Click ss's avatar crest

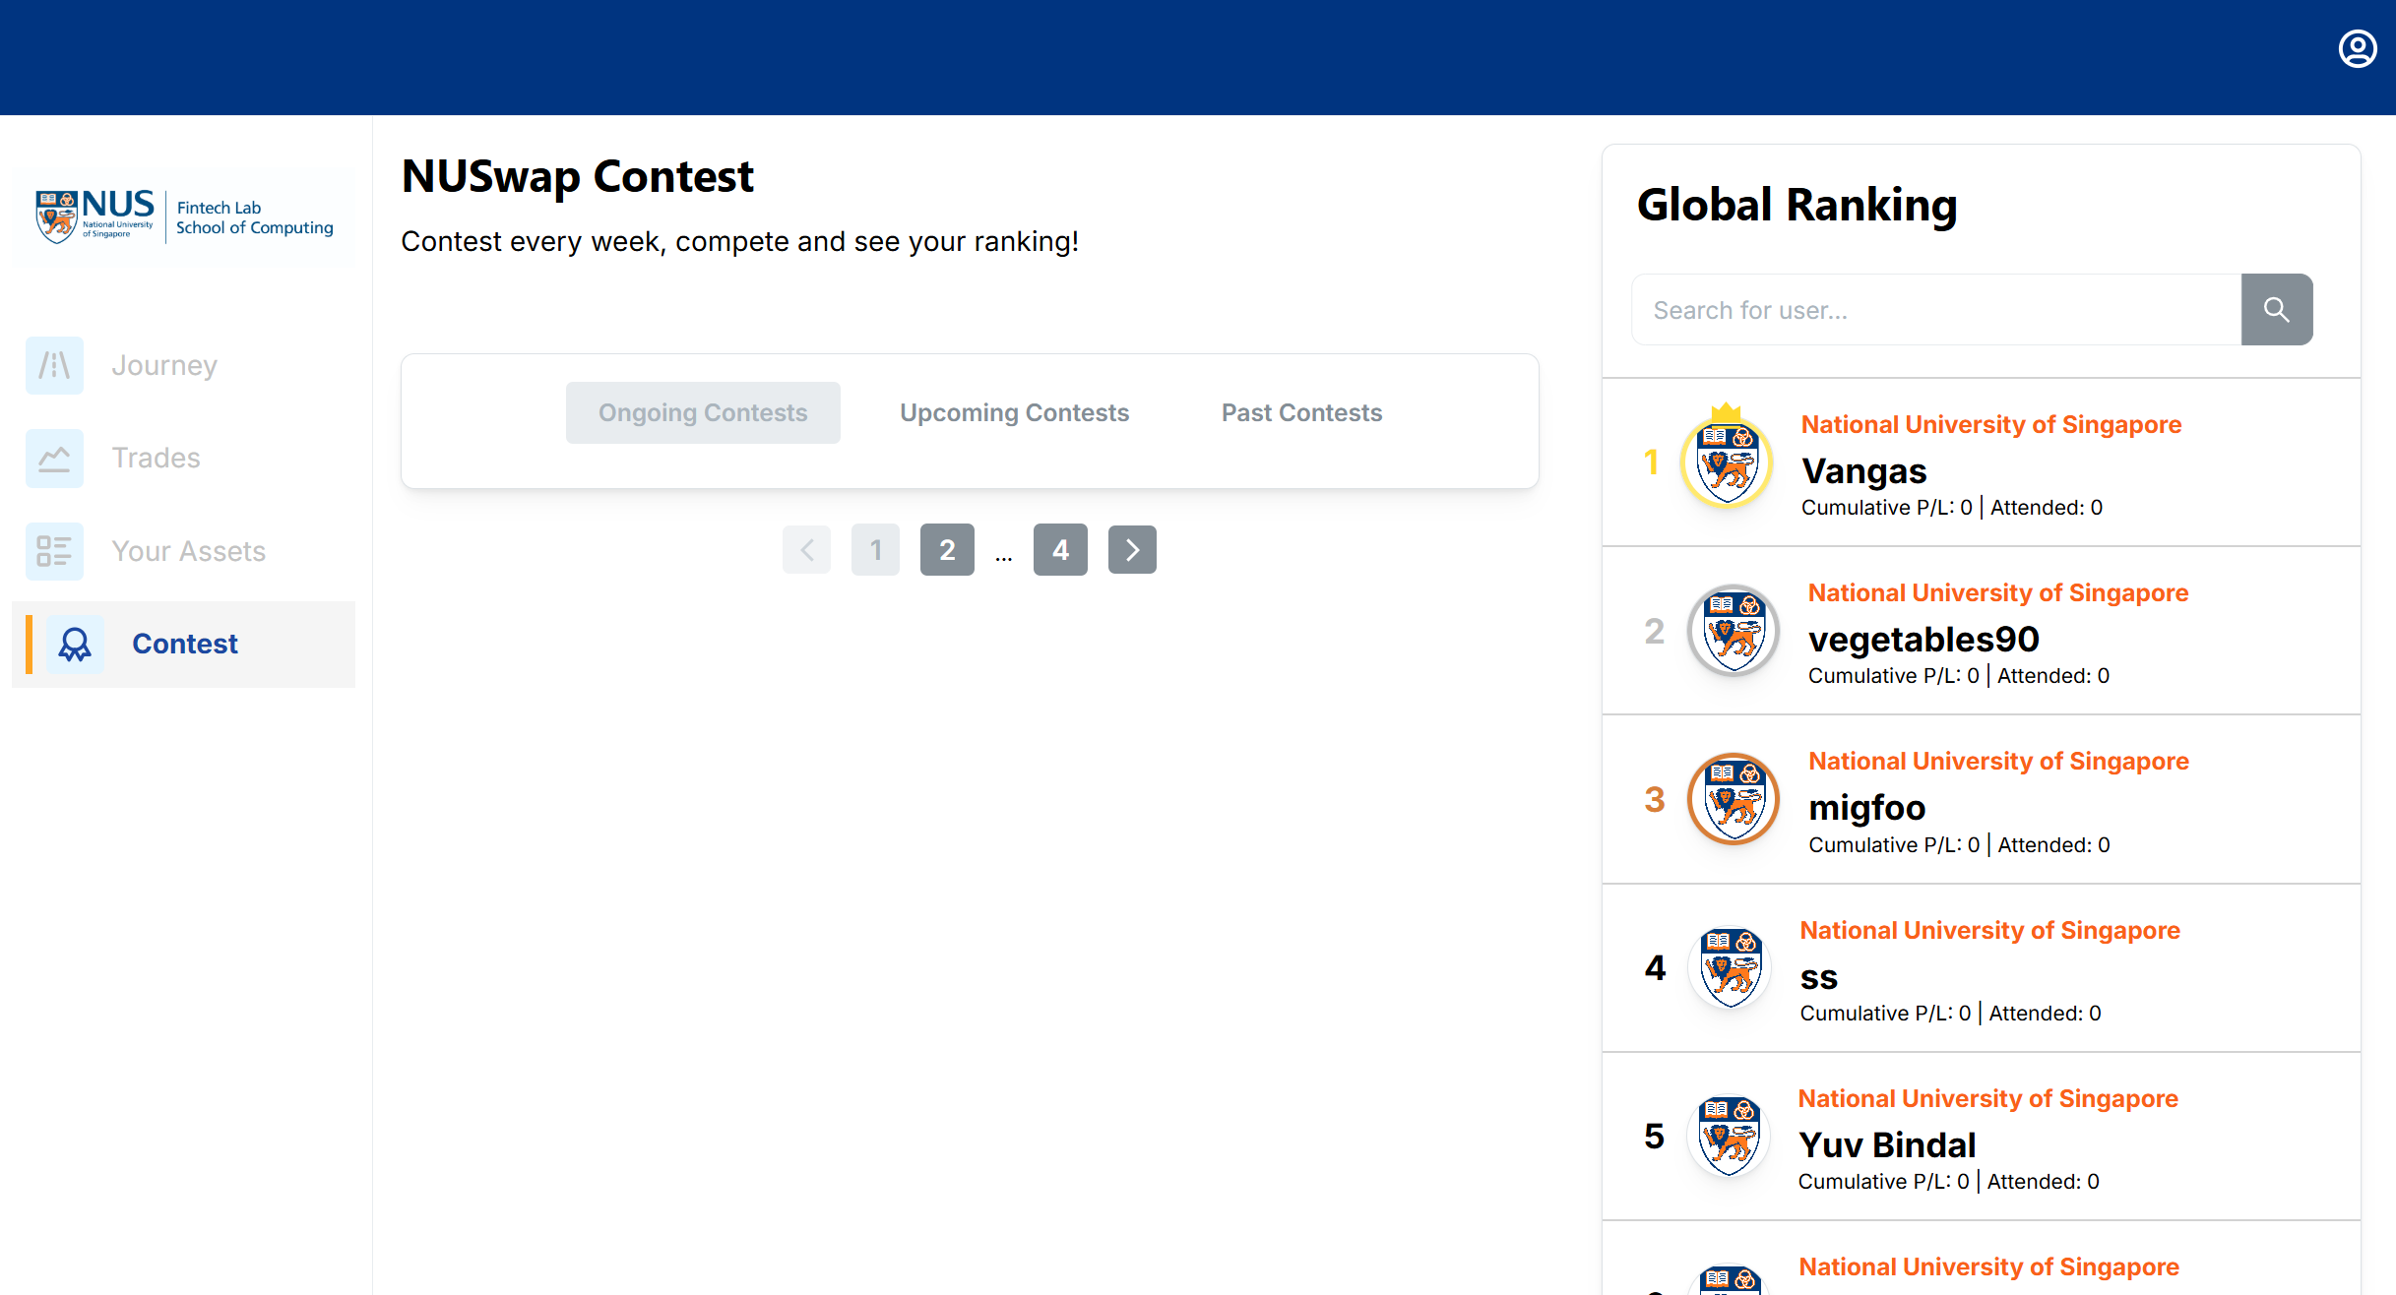click(1730, 968)
